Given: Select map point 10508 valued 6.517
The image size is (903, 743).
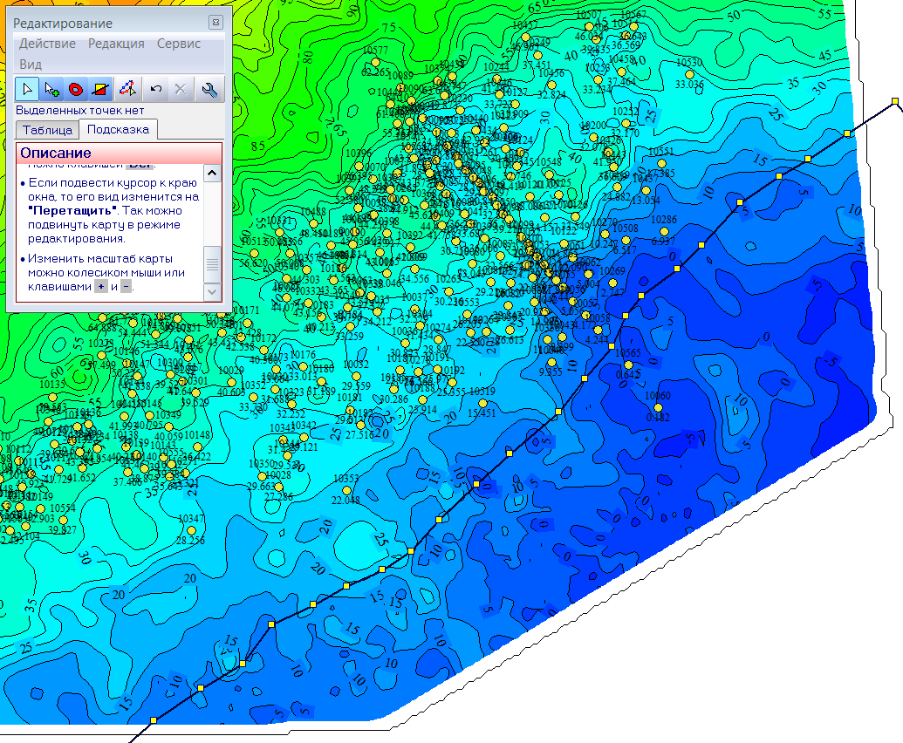Looking at the screenshot, I should pos(626,240).
